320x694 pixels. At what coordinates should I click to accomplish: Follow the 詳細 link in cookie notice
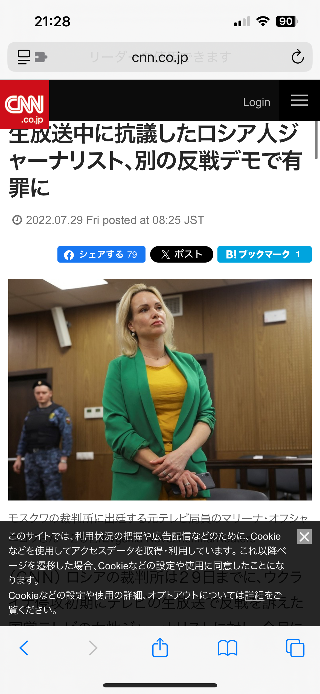tap(254, 595)
